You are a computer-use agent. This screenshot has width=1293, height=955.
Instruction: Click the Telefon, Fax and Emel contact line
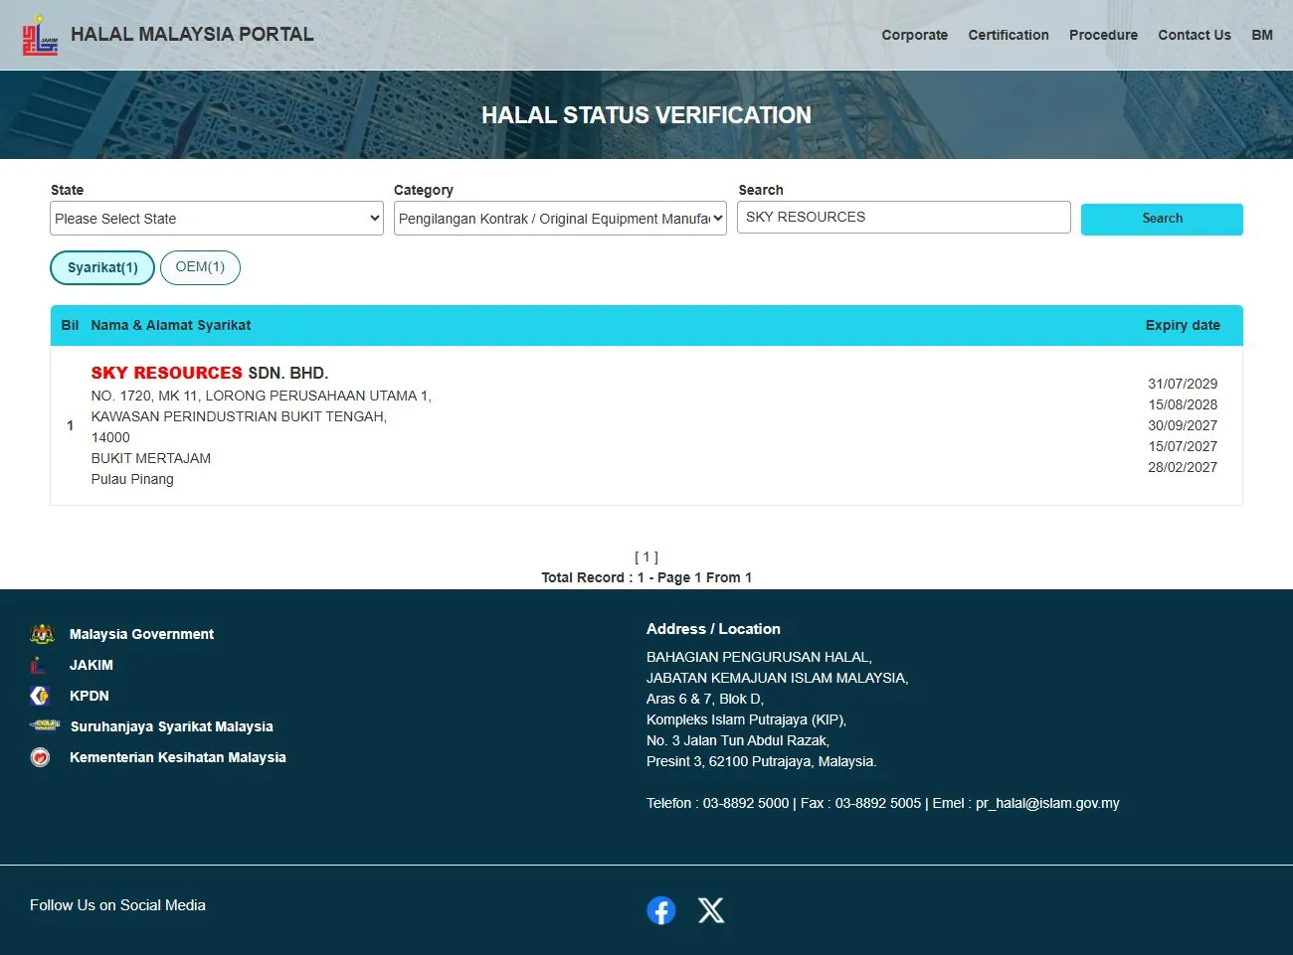[883, 803]
